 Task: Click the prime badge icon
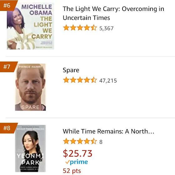tap(77, 162)
